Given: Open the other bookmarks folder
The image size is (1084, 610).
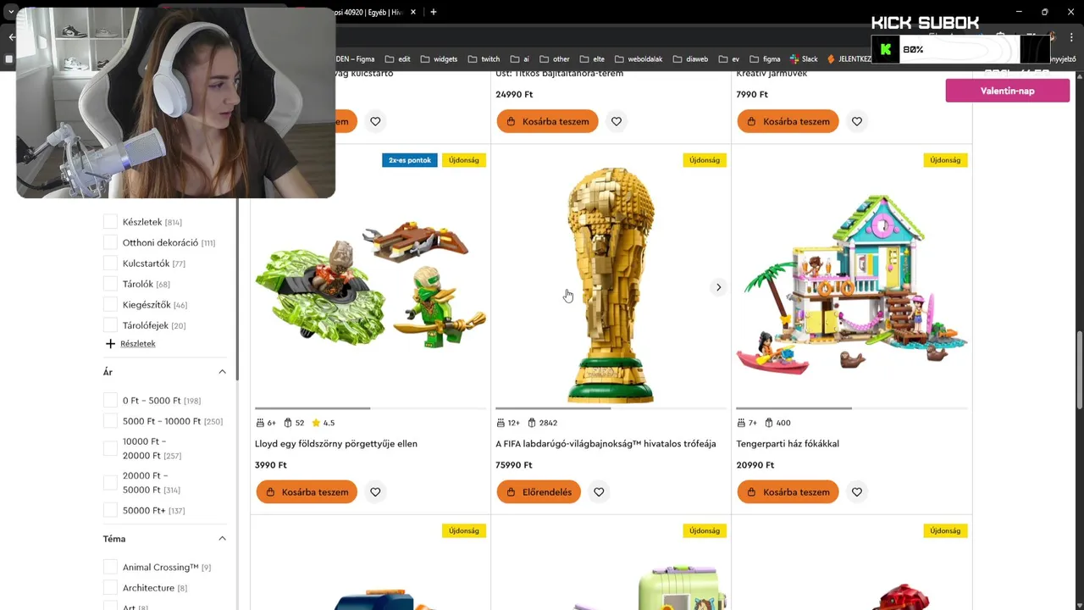Looking at the screenshot, I should (x=554, y=59).
